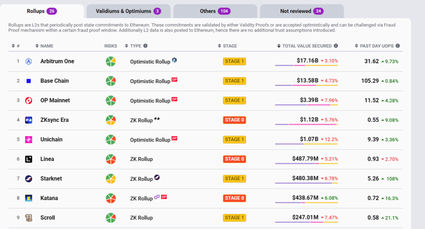The image size is (425, 229).
Task: Click the Starknet TVS breakdown bar
Action: click(307, 183)
